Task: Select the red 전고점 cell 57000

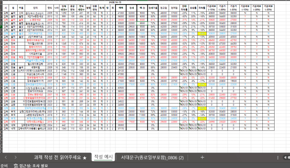Action: pyautogui.click(x=164, y=40)
